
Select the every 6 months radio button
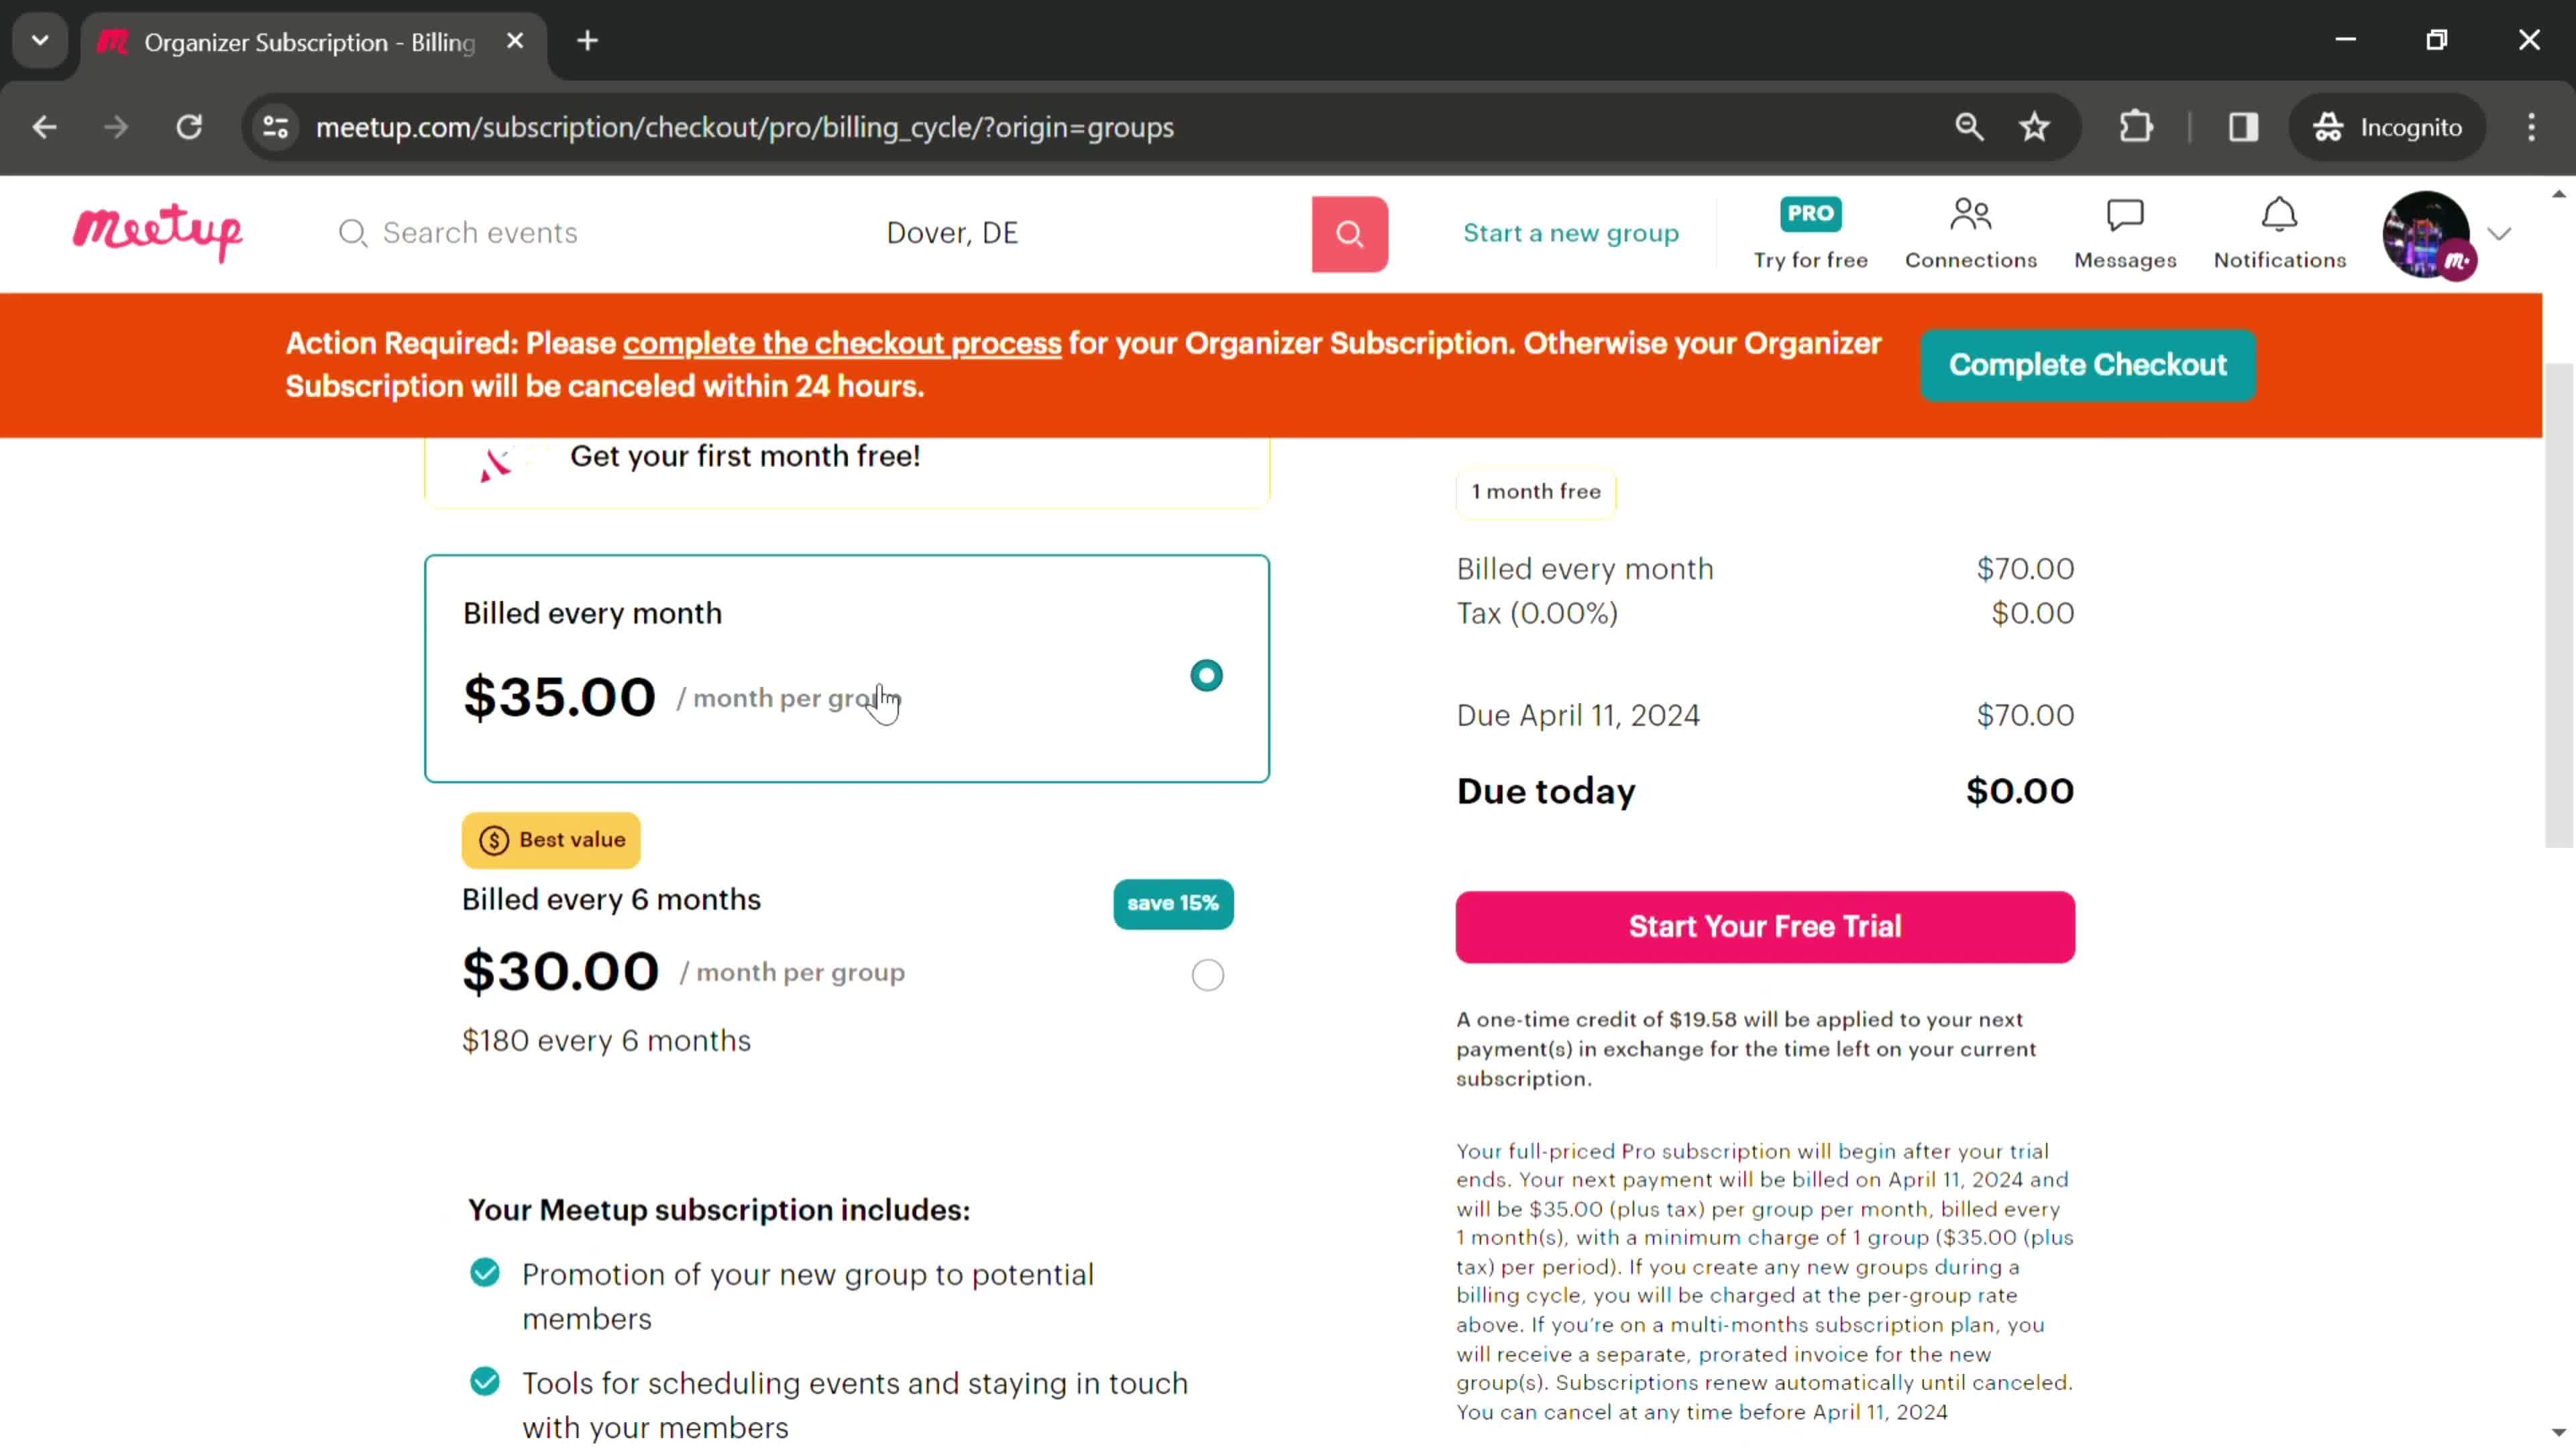[1208, 975]
